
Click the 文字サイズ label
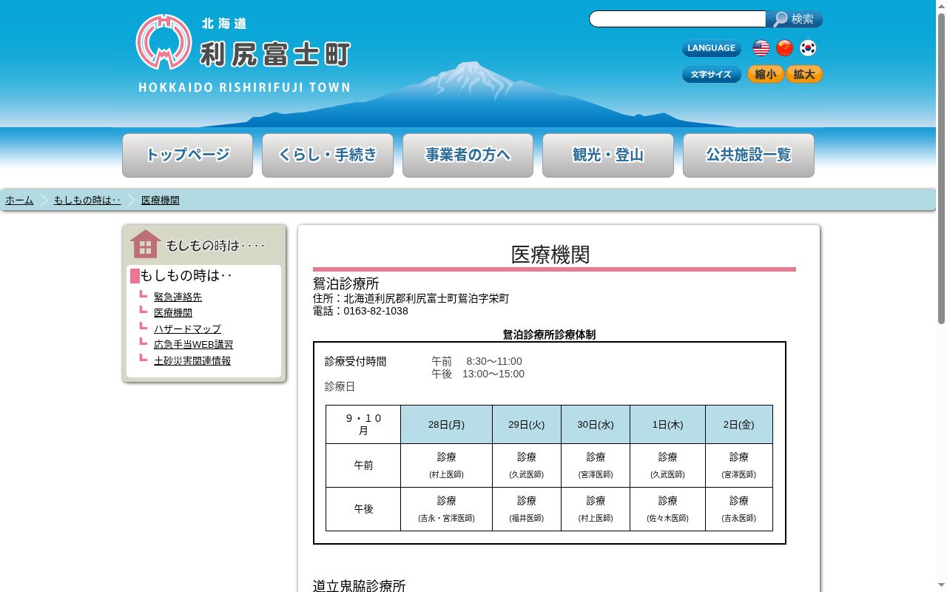tap(712, 74)
